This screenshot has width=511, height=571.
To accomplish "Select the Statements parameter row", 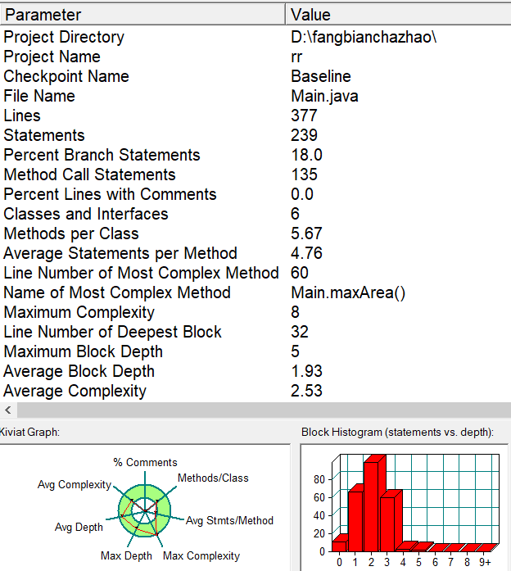I will click(x=255, y=135).
